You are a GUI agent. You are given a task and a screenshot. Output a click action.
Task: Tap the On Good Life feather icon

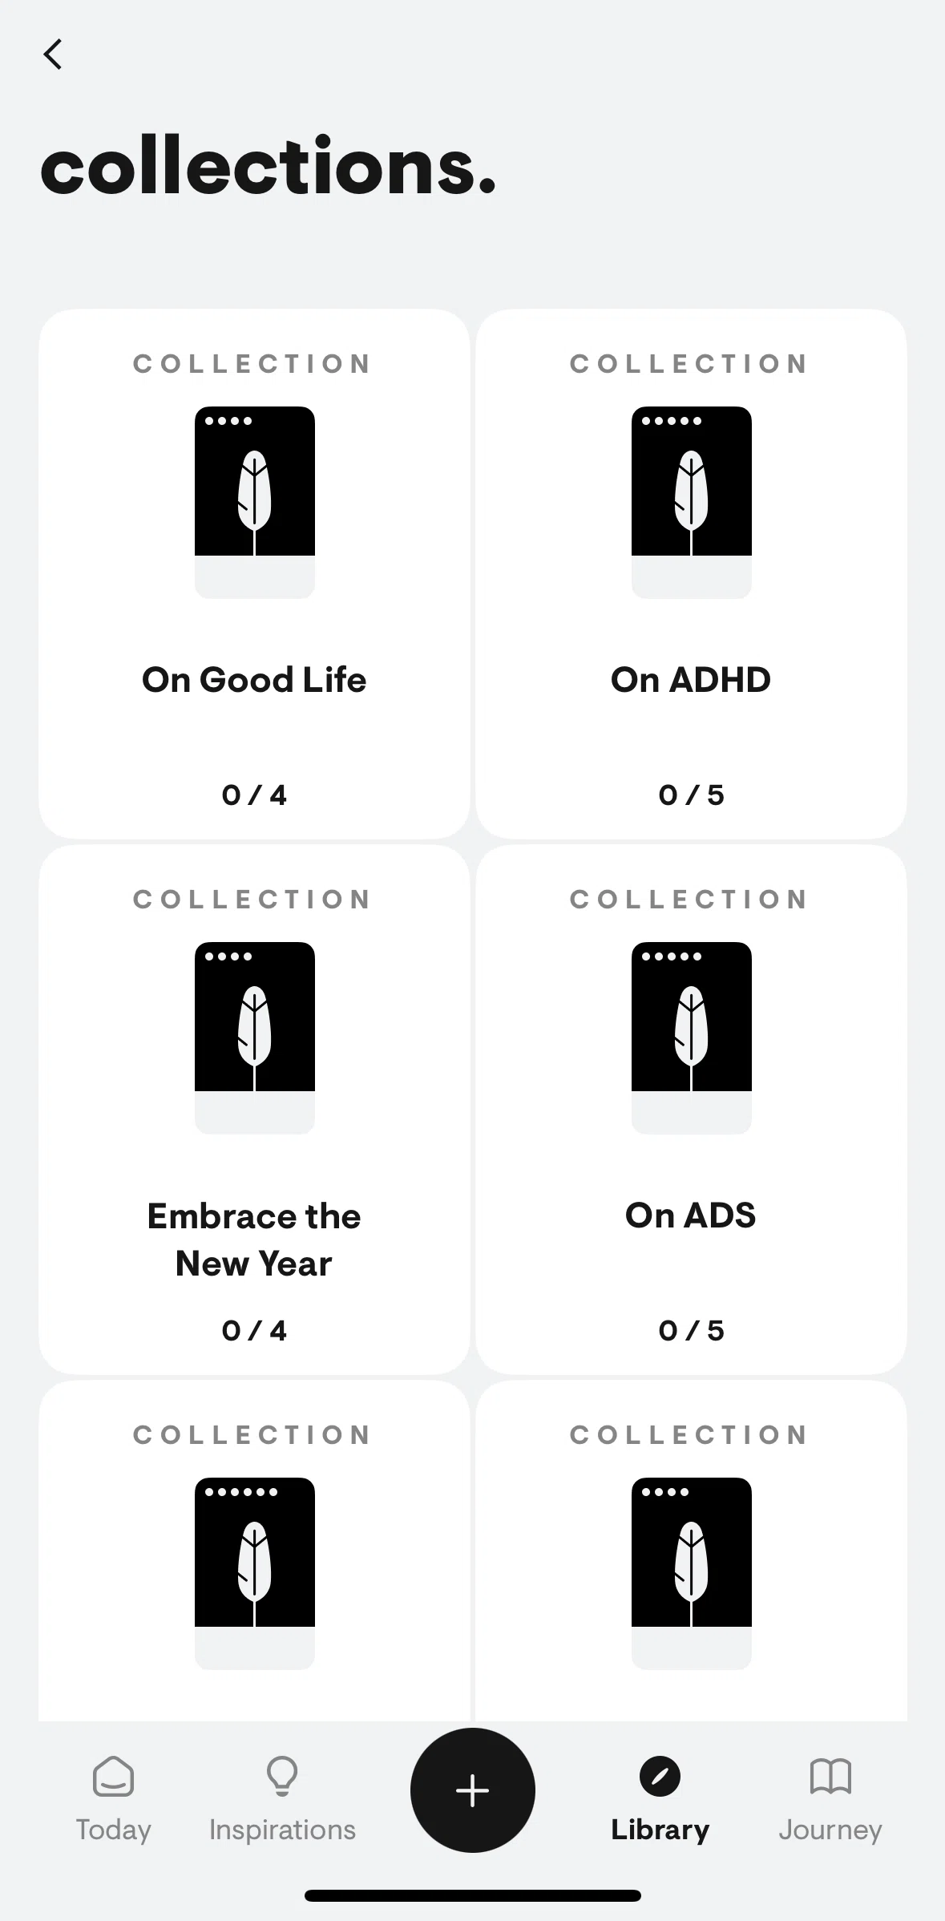(255, 502)
